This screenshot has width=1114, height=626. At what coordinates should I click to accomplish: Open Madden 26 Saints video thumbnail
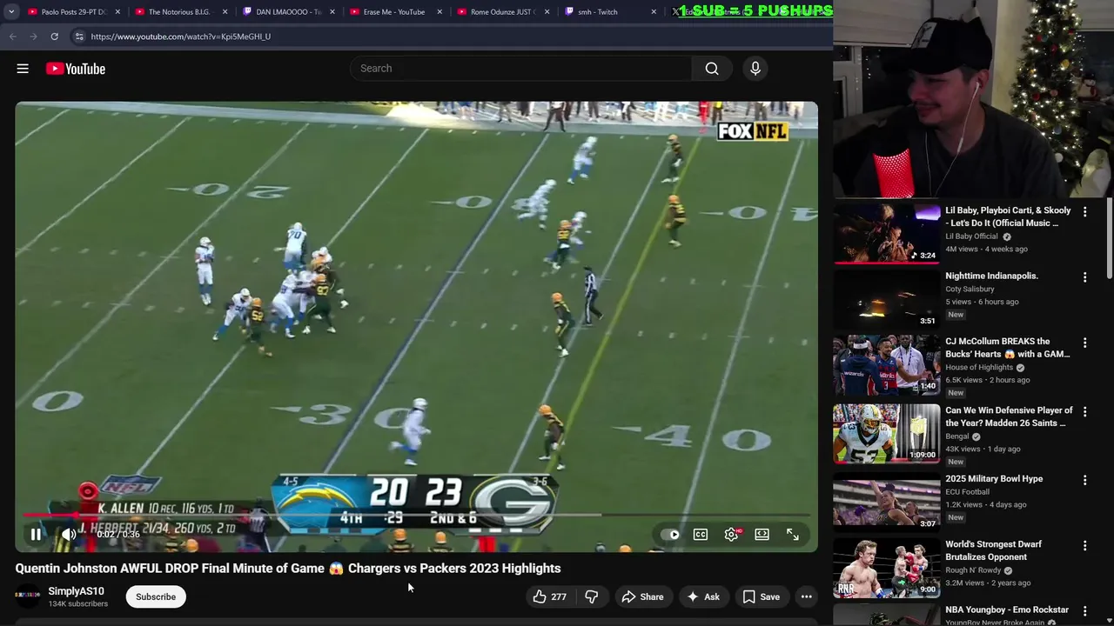tap(887, 433)
